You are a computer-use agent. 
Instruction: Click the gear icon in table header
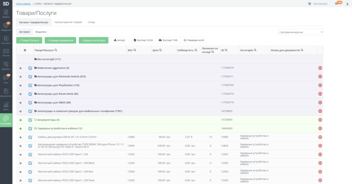coord(25,50)
